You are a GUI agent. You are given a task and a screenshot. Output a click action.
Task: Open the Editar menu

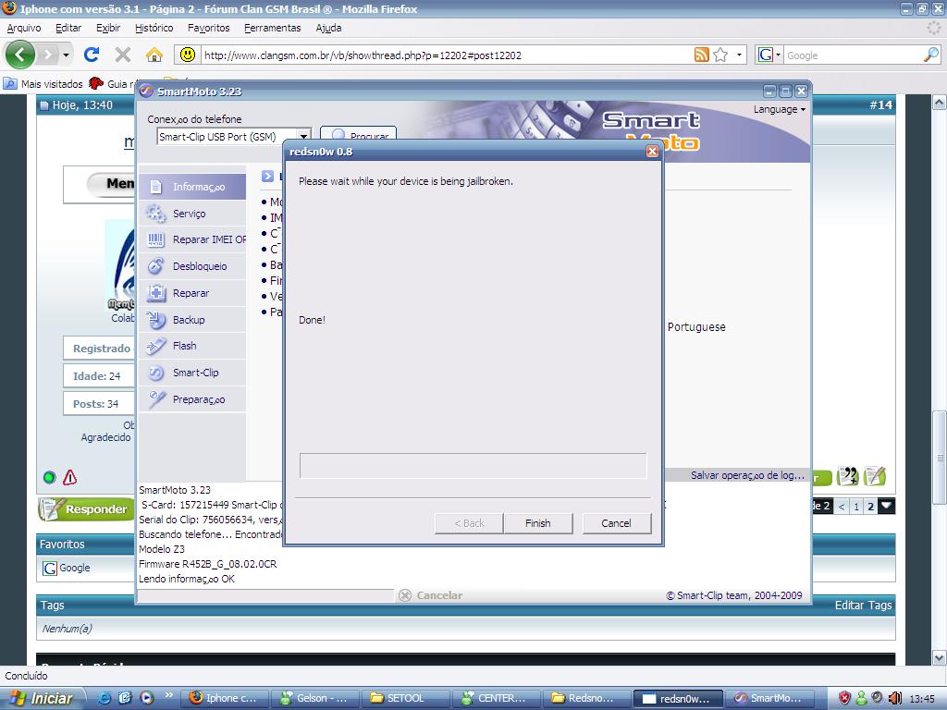pyautogui.click(x=68, y=28)
